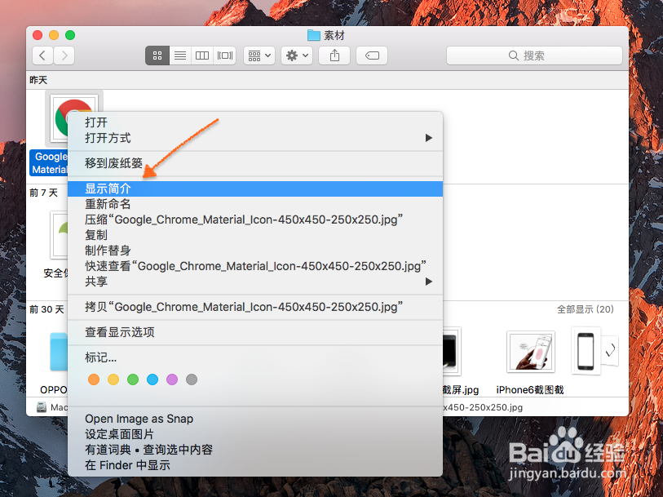Switch to icon view in toolbar
This screenshot has width=663, height=497.
click(x=157, y=55)
